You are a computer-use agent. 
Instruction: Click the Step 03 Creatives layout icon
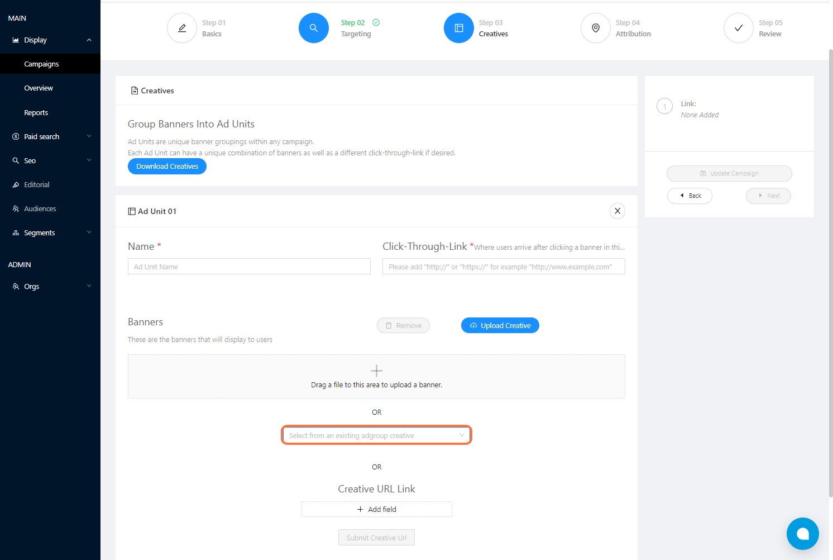pyautogui.click(x=459, y=28)
